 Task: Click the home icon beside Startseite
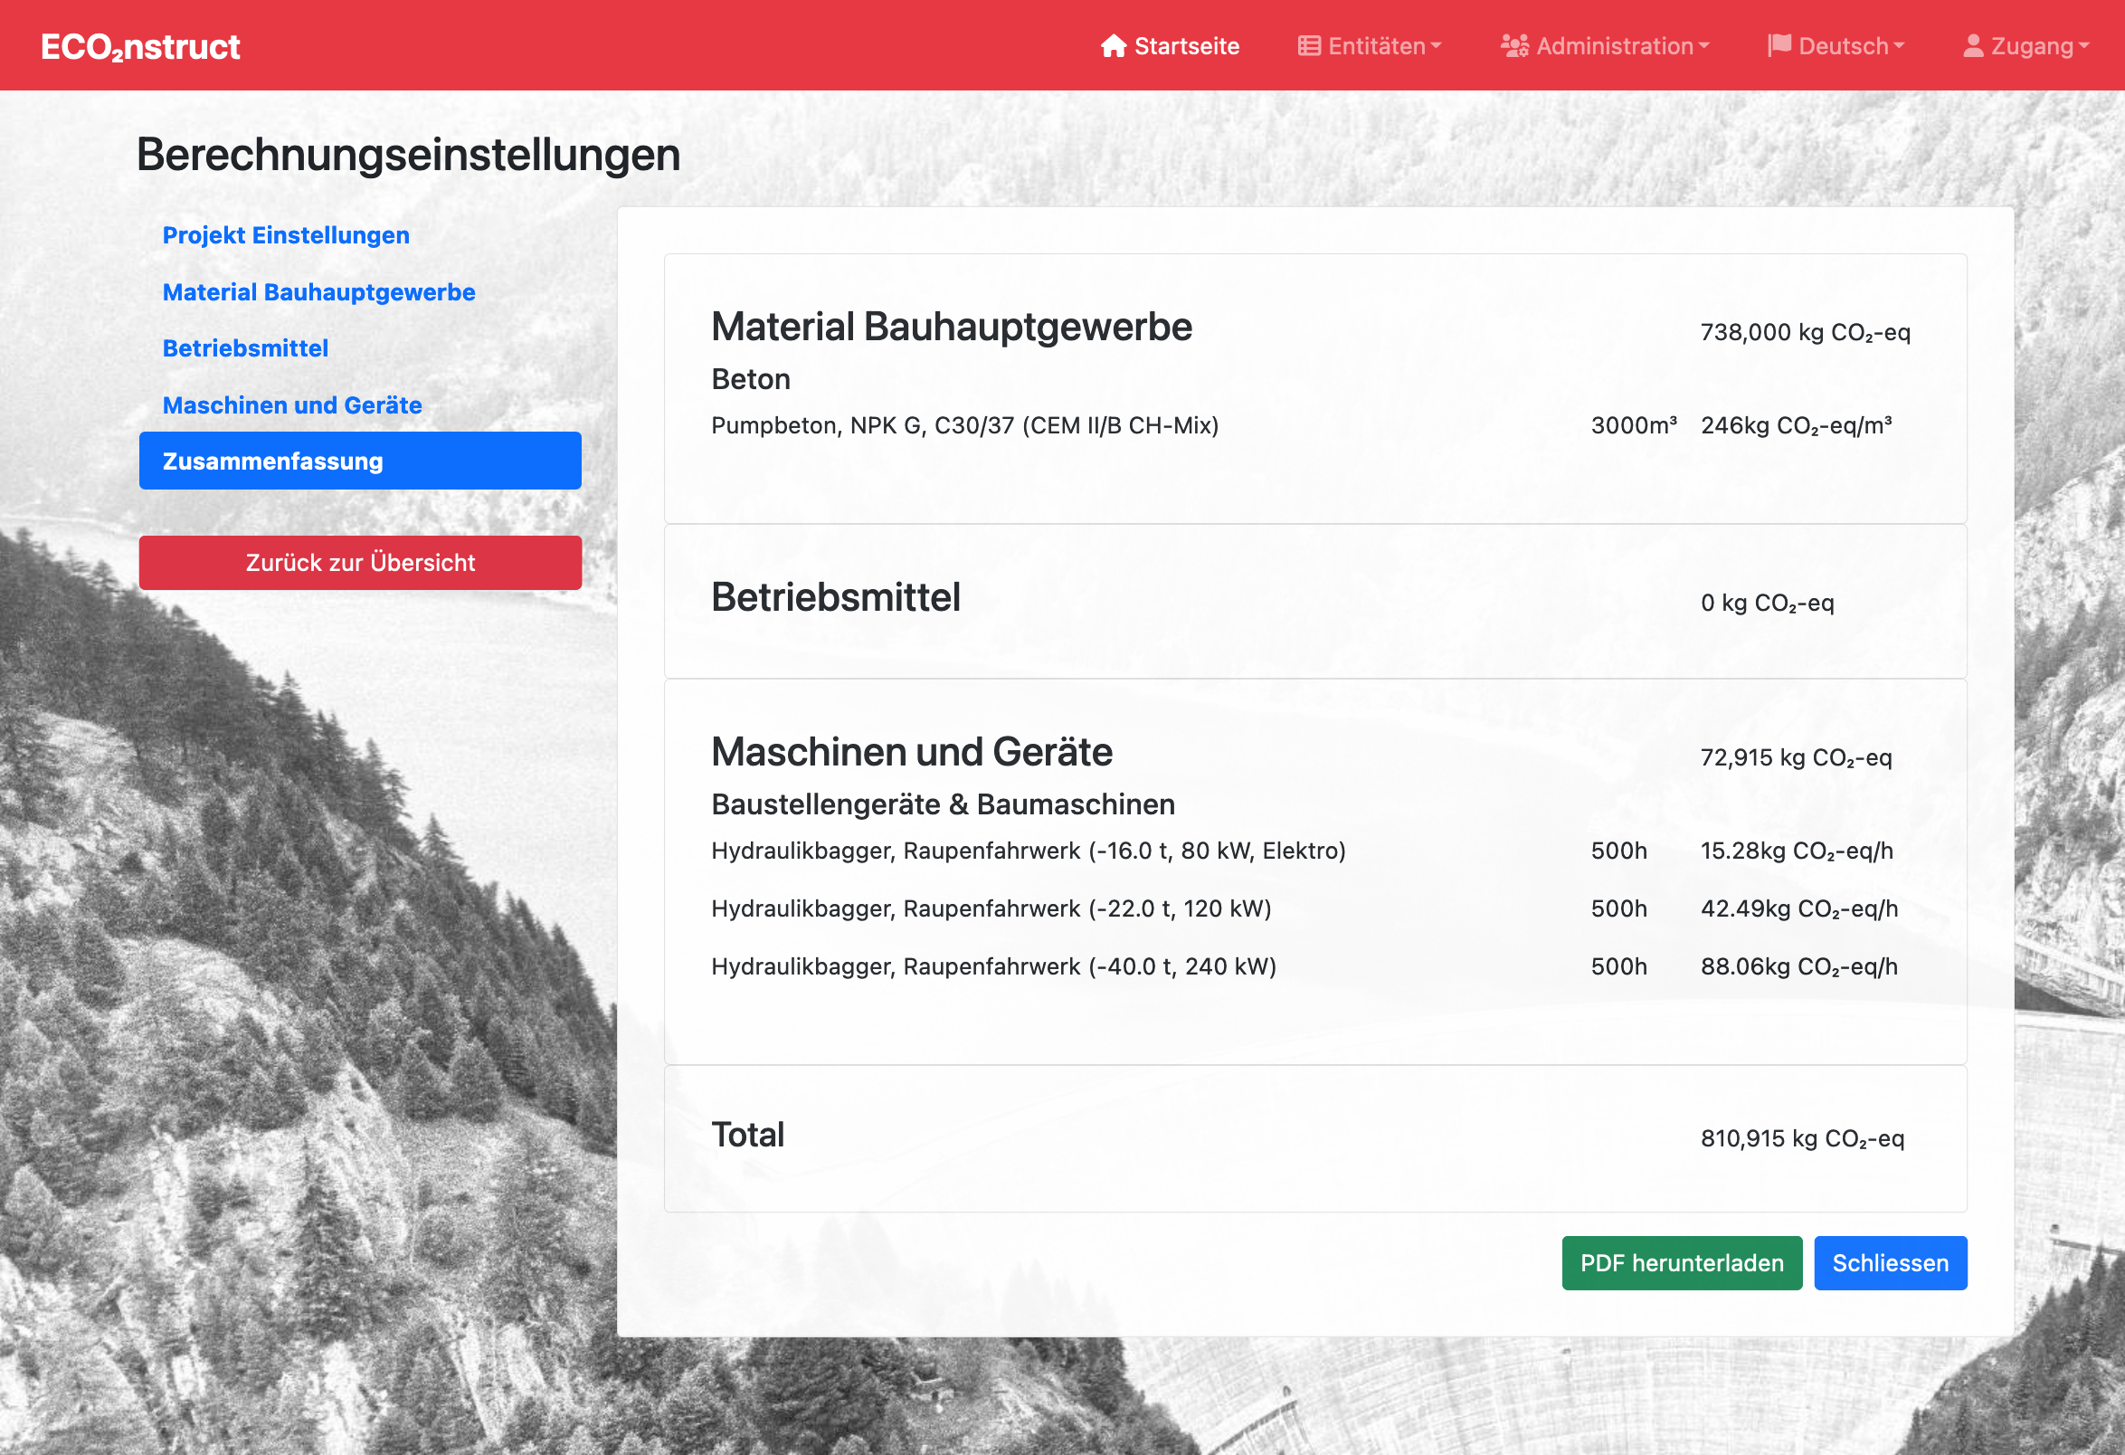(1113, 46)
